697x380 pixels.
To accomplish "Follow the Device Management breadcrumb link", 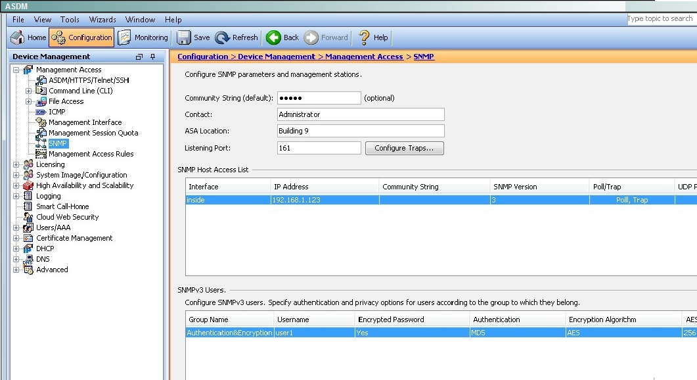I will tap(277, 57).
